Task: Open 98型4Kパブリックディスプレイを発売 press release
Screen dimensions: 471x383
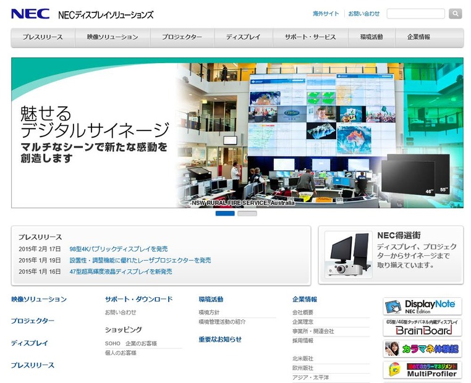Action: click(x=119, y=249)
